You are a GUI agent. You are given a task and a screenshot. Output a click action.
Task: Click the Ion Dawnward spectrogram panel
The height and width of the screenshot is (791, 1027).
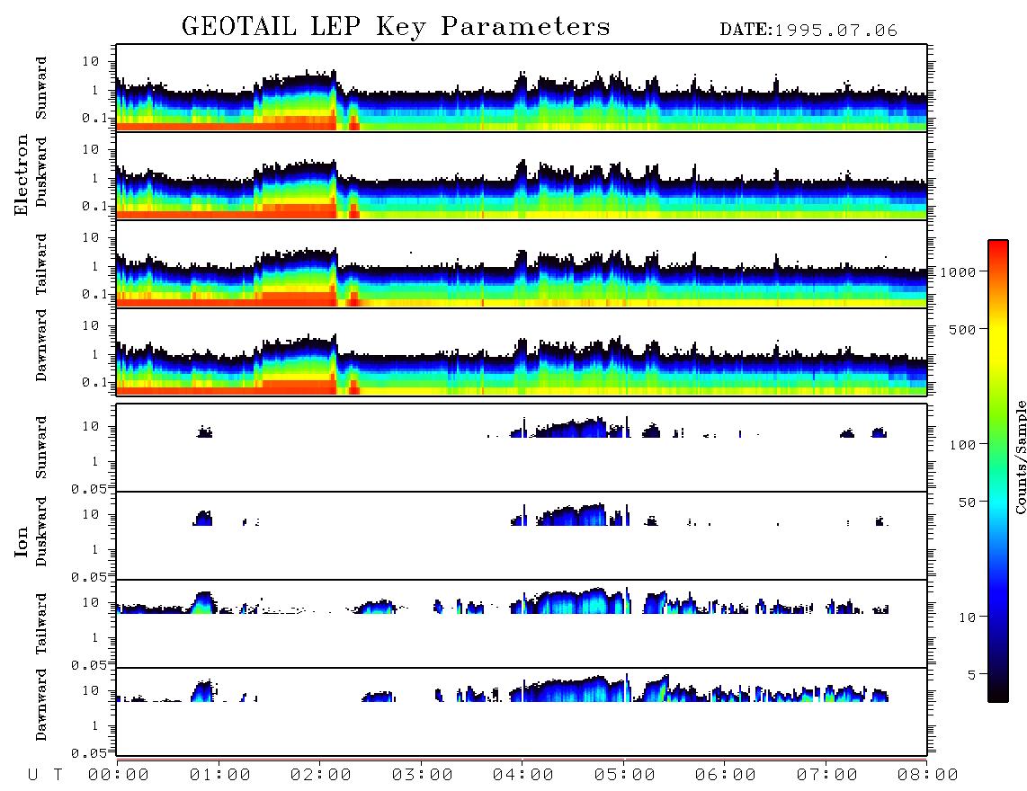522,711
